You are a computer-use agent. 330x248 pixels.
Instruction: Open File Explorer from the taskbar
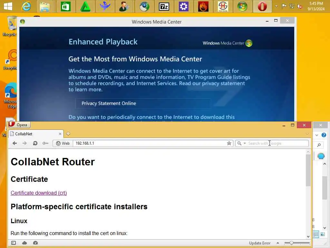(44, 6)
